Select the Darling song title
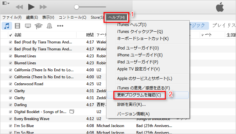This screenshot has width=236, height=134. click(x=20, y=105)
